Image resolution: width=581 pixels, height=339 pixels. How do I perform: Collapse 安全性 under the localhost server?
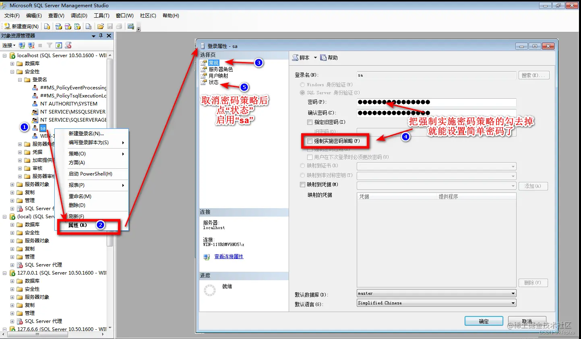click(x=12, y=72)
